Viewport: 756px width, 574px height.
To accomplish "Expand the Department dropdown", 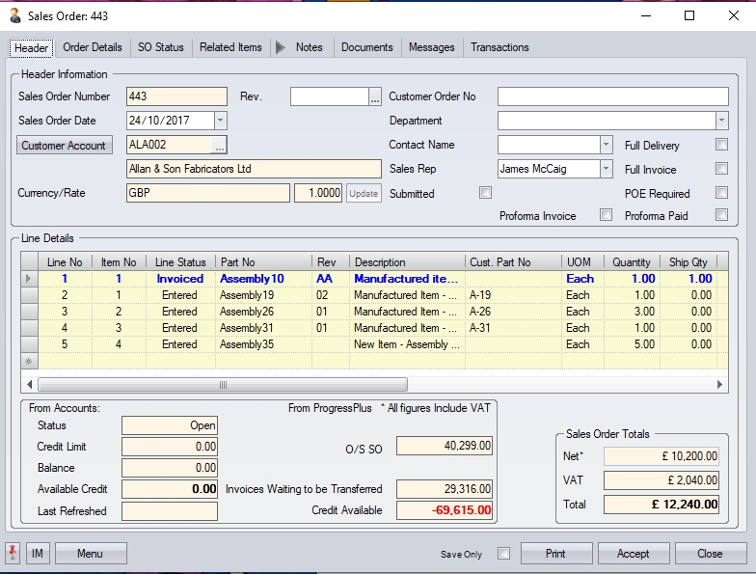I will [721, 121].
